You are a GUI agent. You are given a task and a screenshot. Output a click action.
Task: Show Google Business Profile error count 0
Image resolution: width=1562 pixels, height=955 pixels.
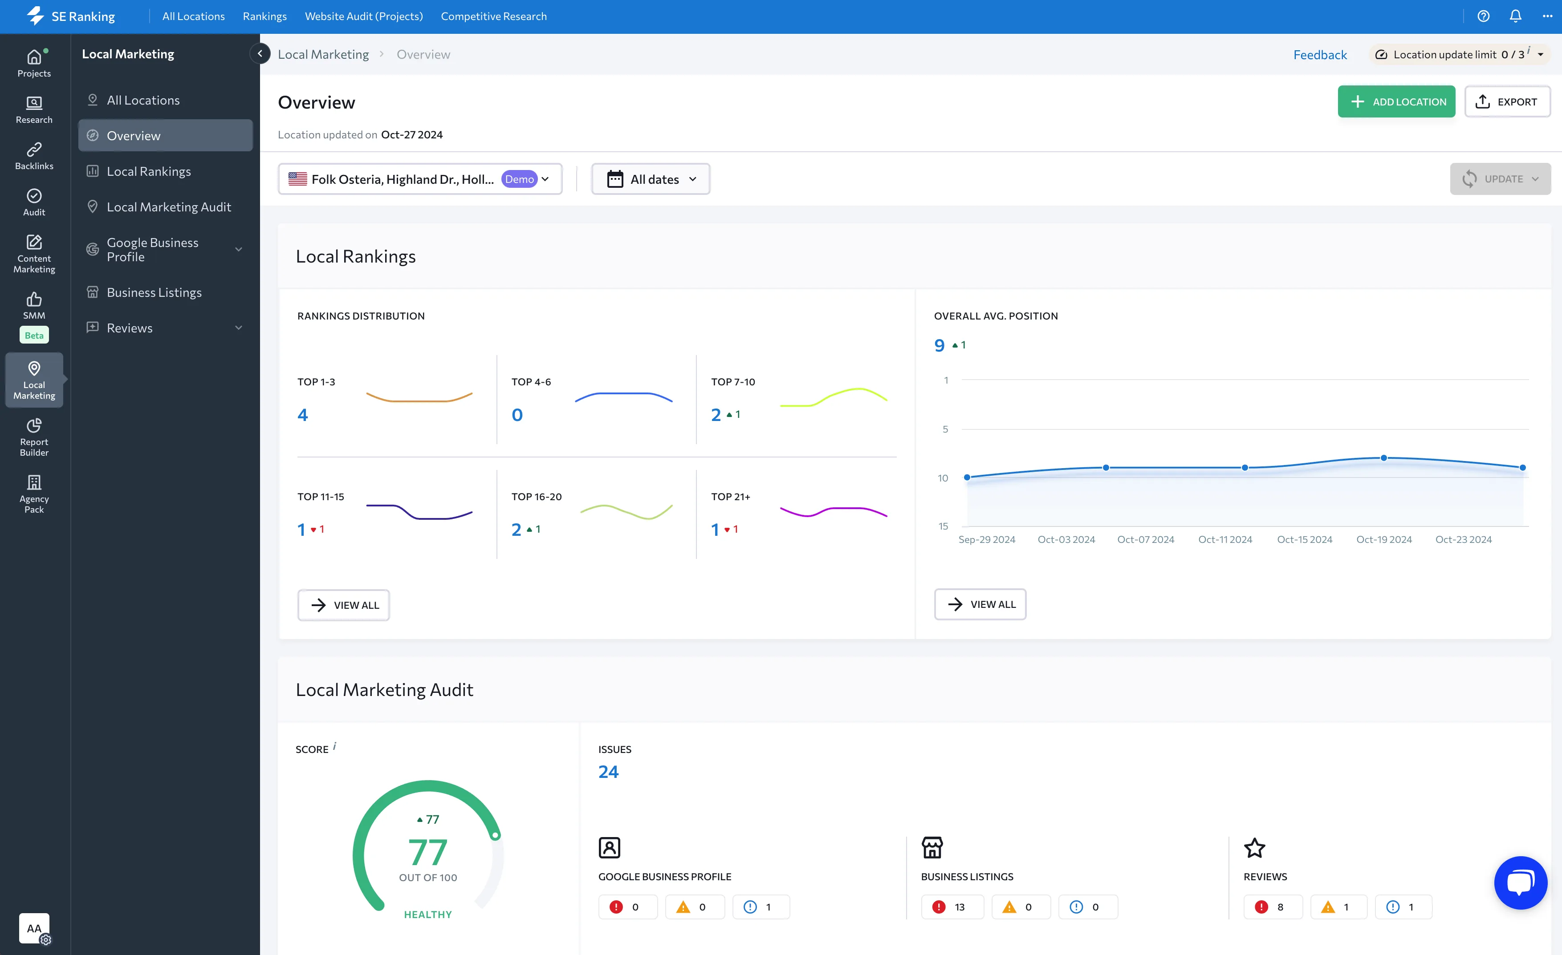click(627, 907)
